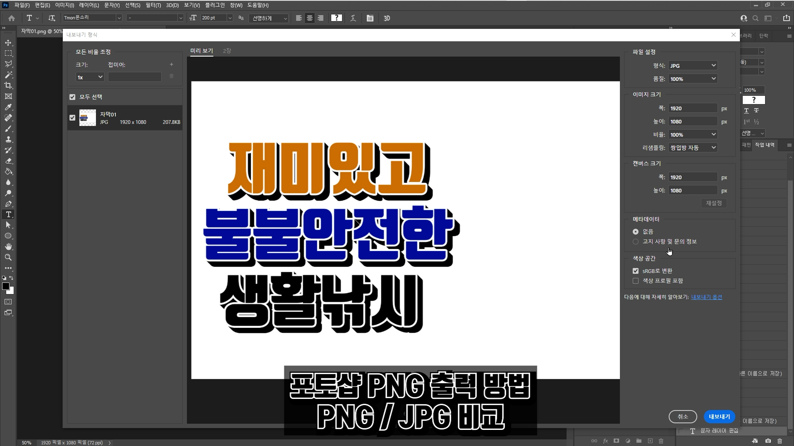
Task: Select the Hand tool
Action: click(x=8, y=247)
